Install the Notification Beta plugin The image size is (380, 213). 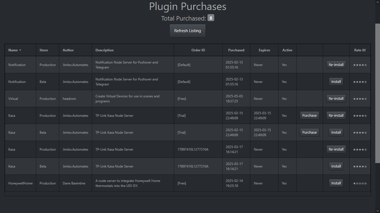[x=336, y=82]
